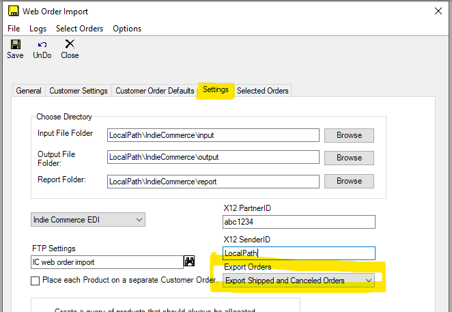The image size is (452, 312).
Task: Click the Output File Folder path field
Action: (213, 157)
